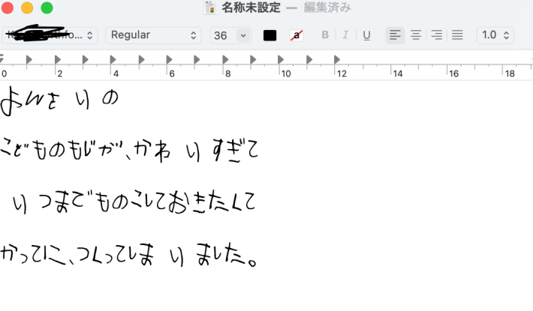
Task: Select the tab stop at ruler mark 4
Action: [x=113, y=60]
